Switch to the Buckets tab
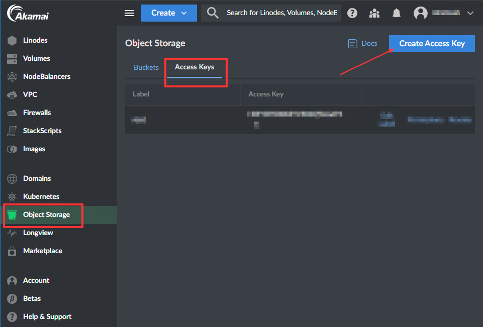Image resolution: width=483 pixels, height=327 pixels. pos(146,67)
